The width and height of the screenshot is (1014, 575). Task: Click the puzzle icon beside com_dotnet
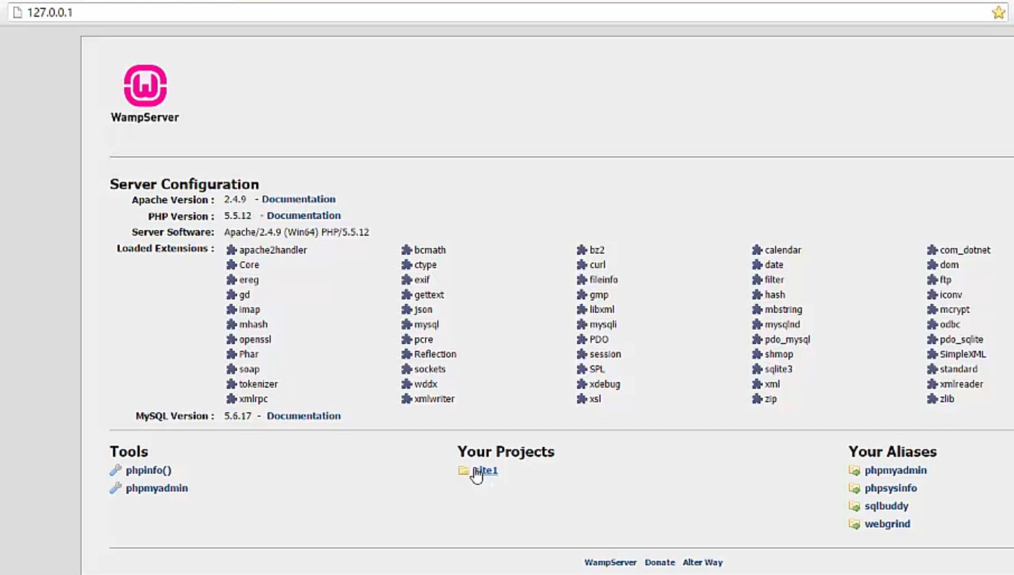click(932, 250)
